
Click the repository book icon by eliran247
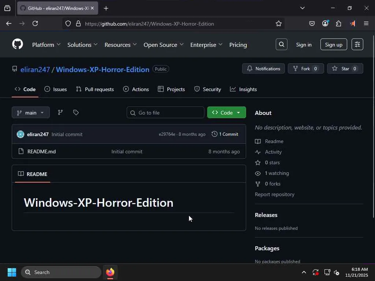click(x=15, y=69)
